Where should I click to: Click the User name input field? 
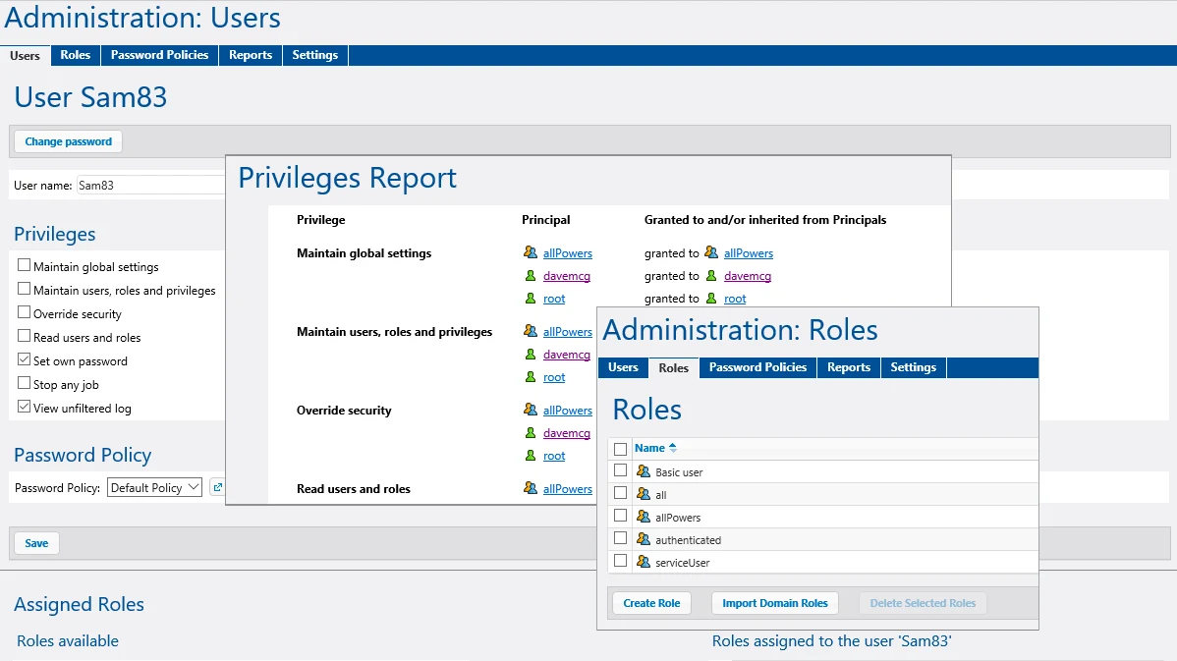[151, 185]
